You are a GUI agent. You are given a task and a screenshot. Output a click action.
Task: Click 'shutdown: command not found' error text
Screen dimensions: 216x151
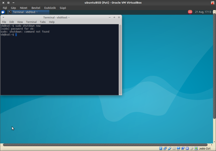[29, 32]
